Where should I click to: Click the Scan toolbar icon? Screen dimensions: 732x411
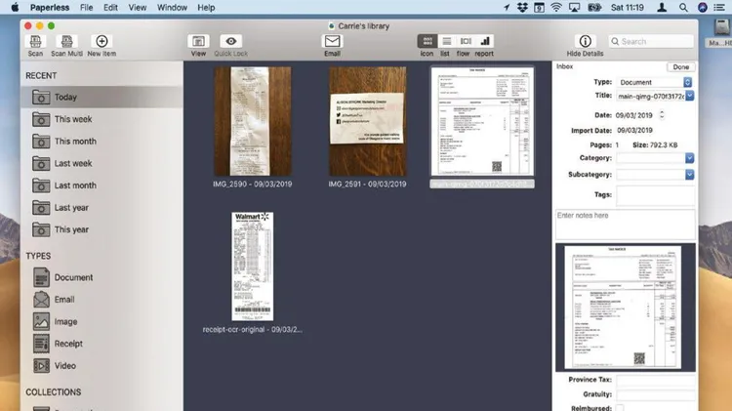(35, 42)
